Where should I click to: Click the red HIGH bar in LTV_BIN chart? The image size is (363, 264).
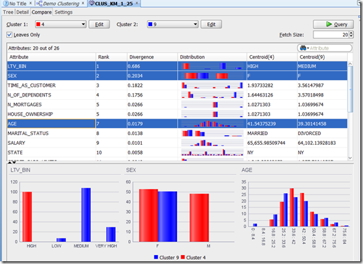coord(27,216)
